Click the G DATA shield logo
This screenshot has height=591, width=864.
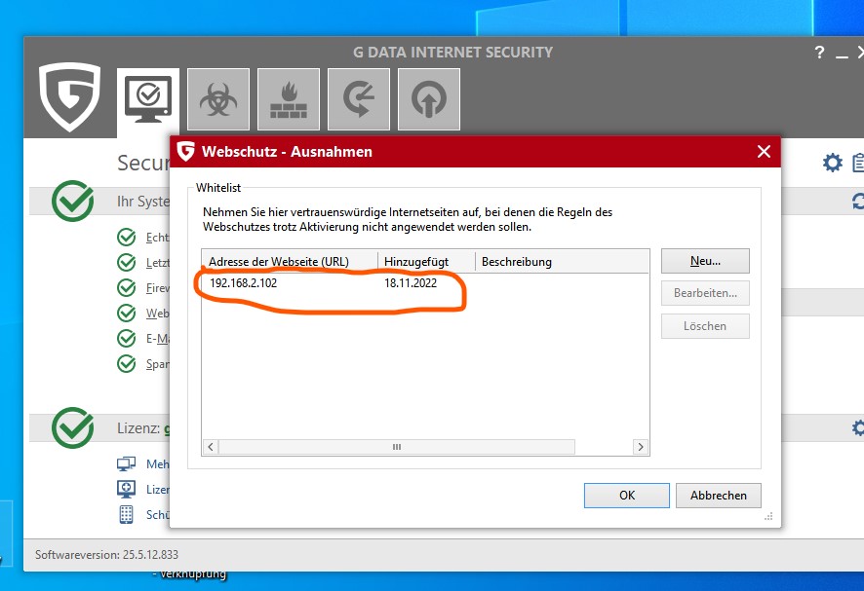pyautogui.click(x=70, y=96)
